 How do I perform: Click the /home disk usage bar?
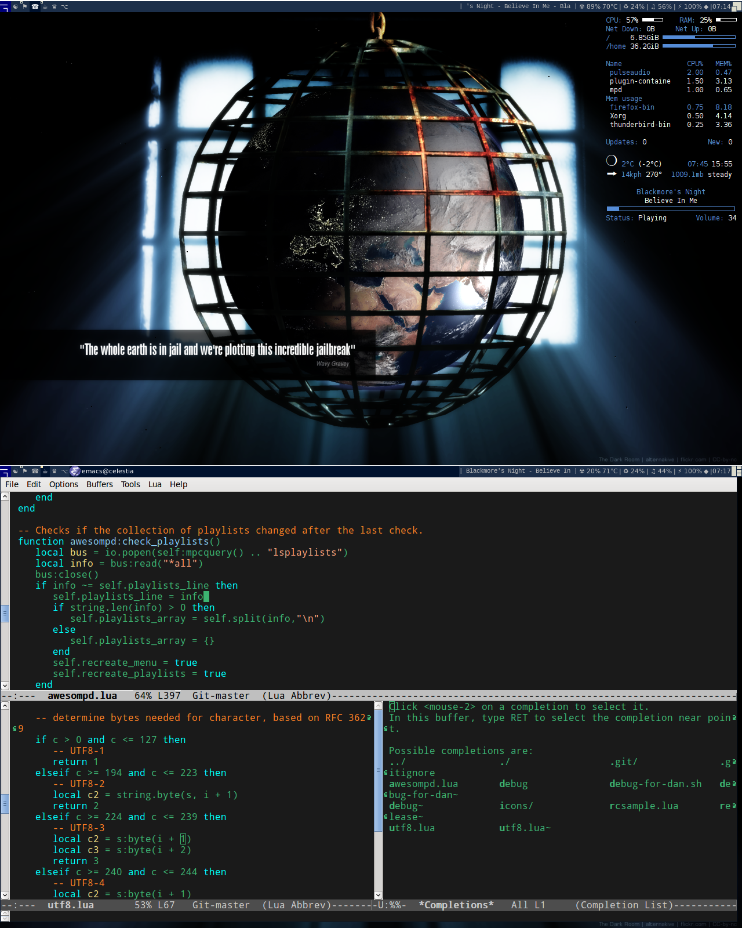(699, 46)
